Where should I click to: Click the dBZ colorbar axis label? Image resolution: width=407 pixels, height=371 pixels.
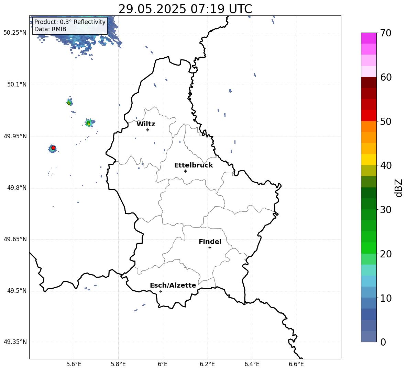(399, 188)
